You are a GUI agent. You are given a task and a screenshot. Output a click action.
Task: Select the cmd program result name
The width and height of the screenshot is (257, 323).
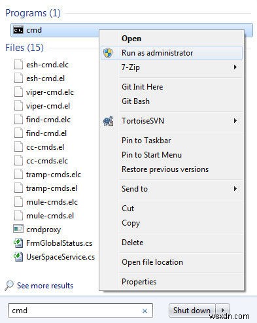click(x=34, y=30)
